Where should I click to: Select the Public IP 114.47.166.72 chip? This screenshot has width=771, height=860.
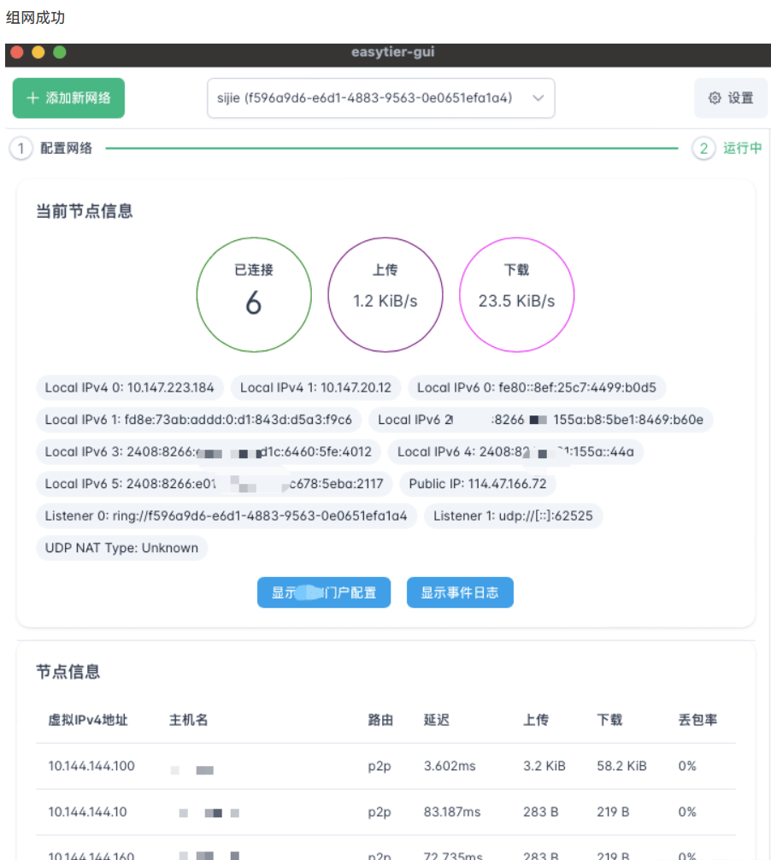[477, 484]
